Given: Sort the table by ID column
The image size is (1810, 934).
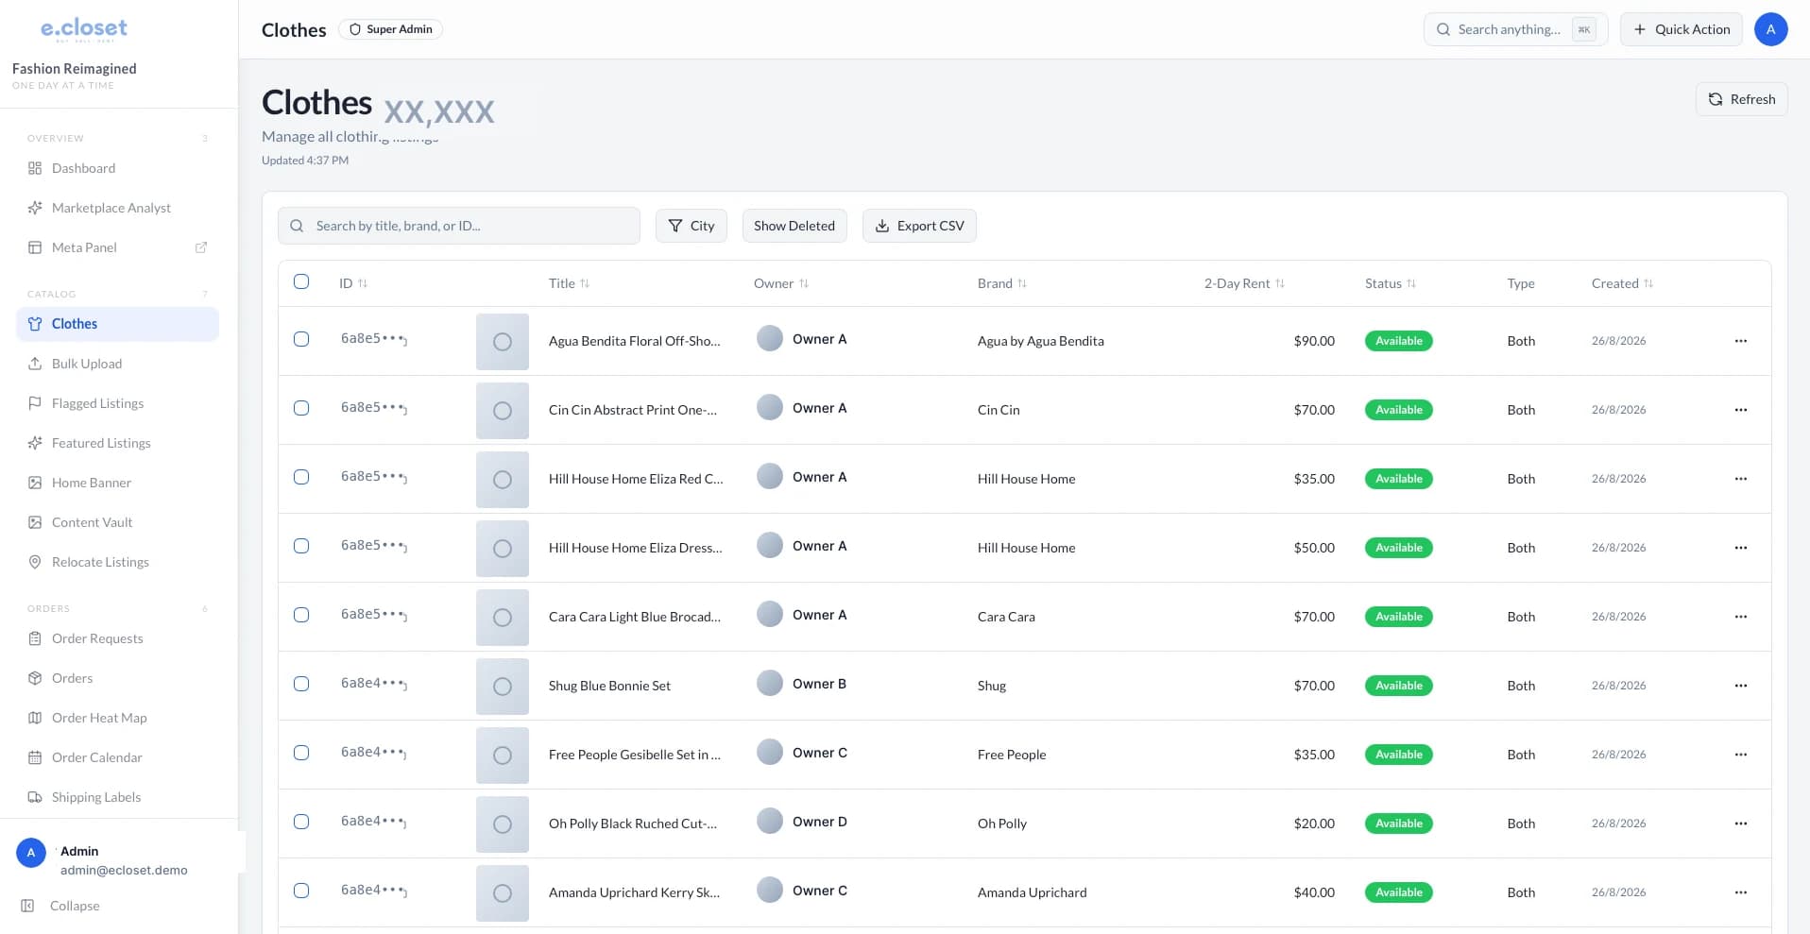Looking at the screenshot, I should pyautogui.click(x=353, y=283).
